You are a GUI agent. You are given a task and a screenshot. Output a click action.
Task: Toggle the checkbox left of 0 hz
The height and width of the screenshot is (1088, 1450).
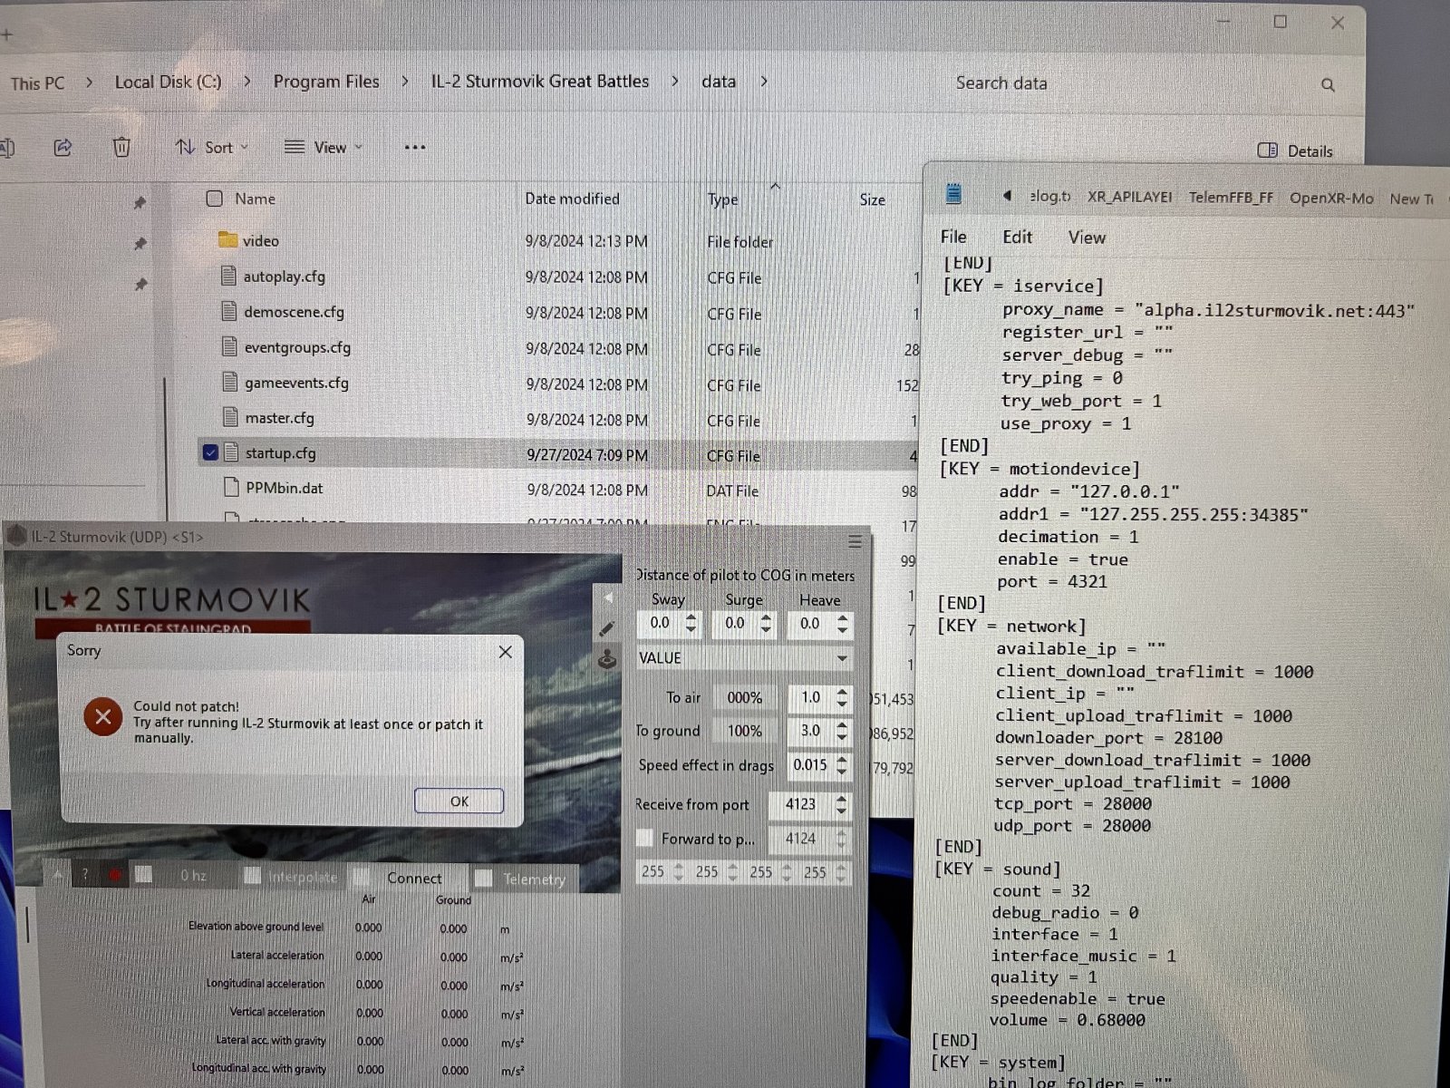pyautogui.click(x=143, y=875)
